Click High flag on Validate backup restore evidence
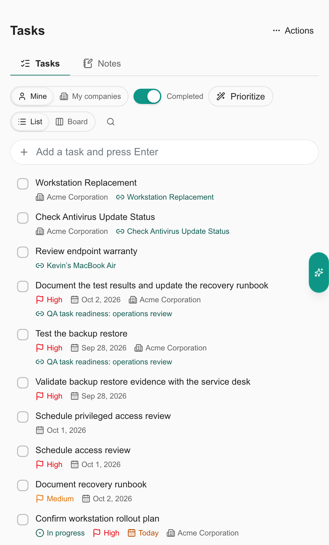 click(x=49, y=396)
